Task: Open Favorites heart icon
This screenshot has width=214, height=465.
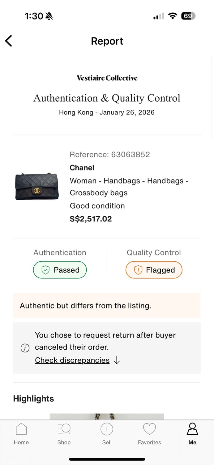Action: [149, 429]
